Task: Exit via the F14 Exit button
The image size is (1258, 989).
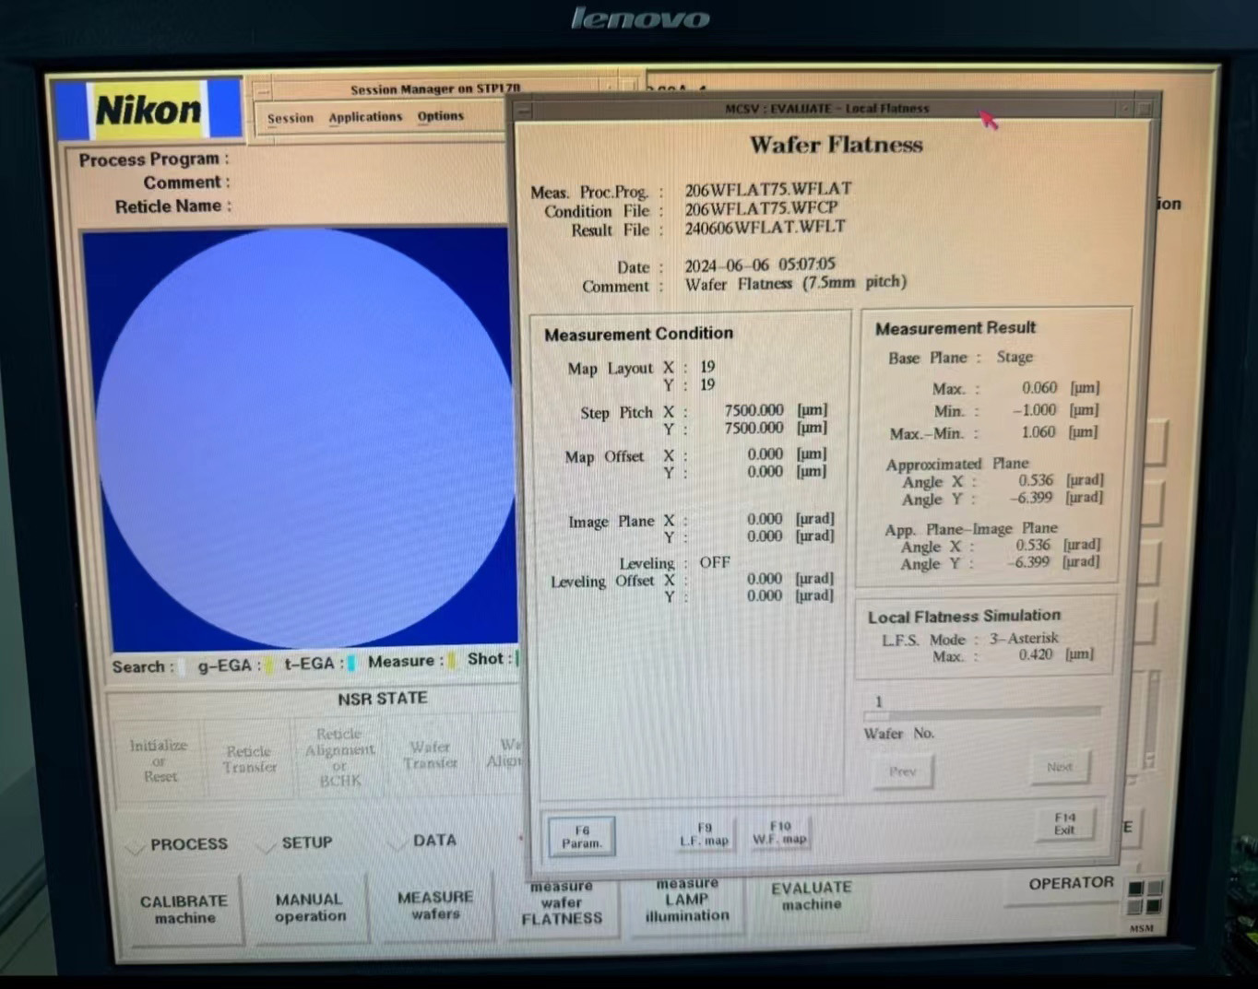Action: pyautogui.click(x=1064, y=824)
